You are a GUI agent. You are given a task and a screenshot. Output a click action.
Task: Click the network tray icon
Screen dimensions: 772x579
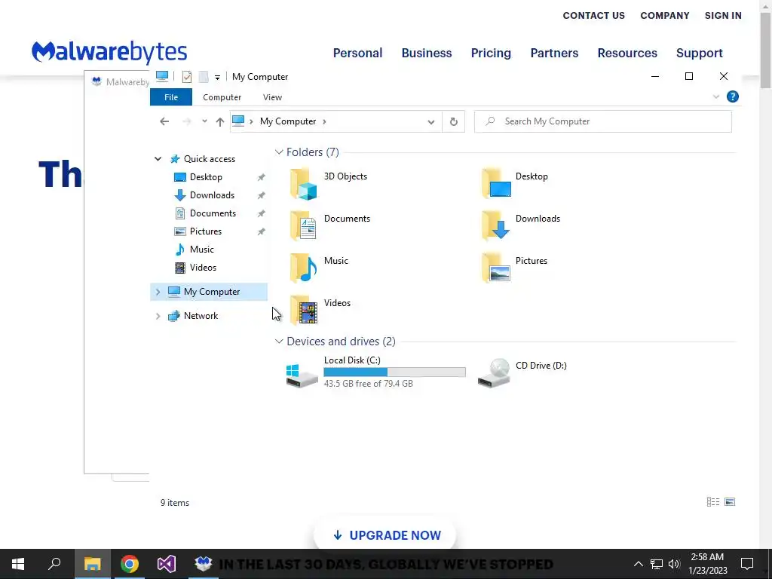click(x=657, y=564)
